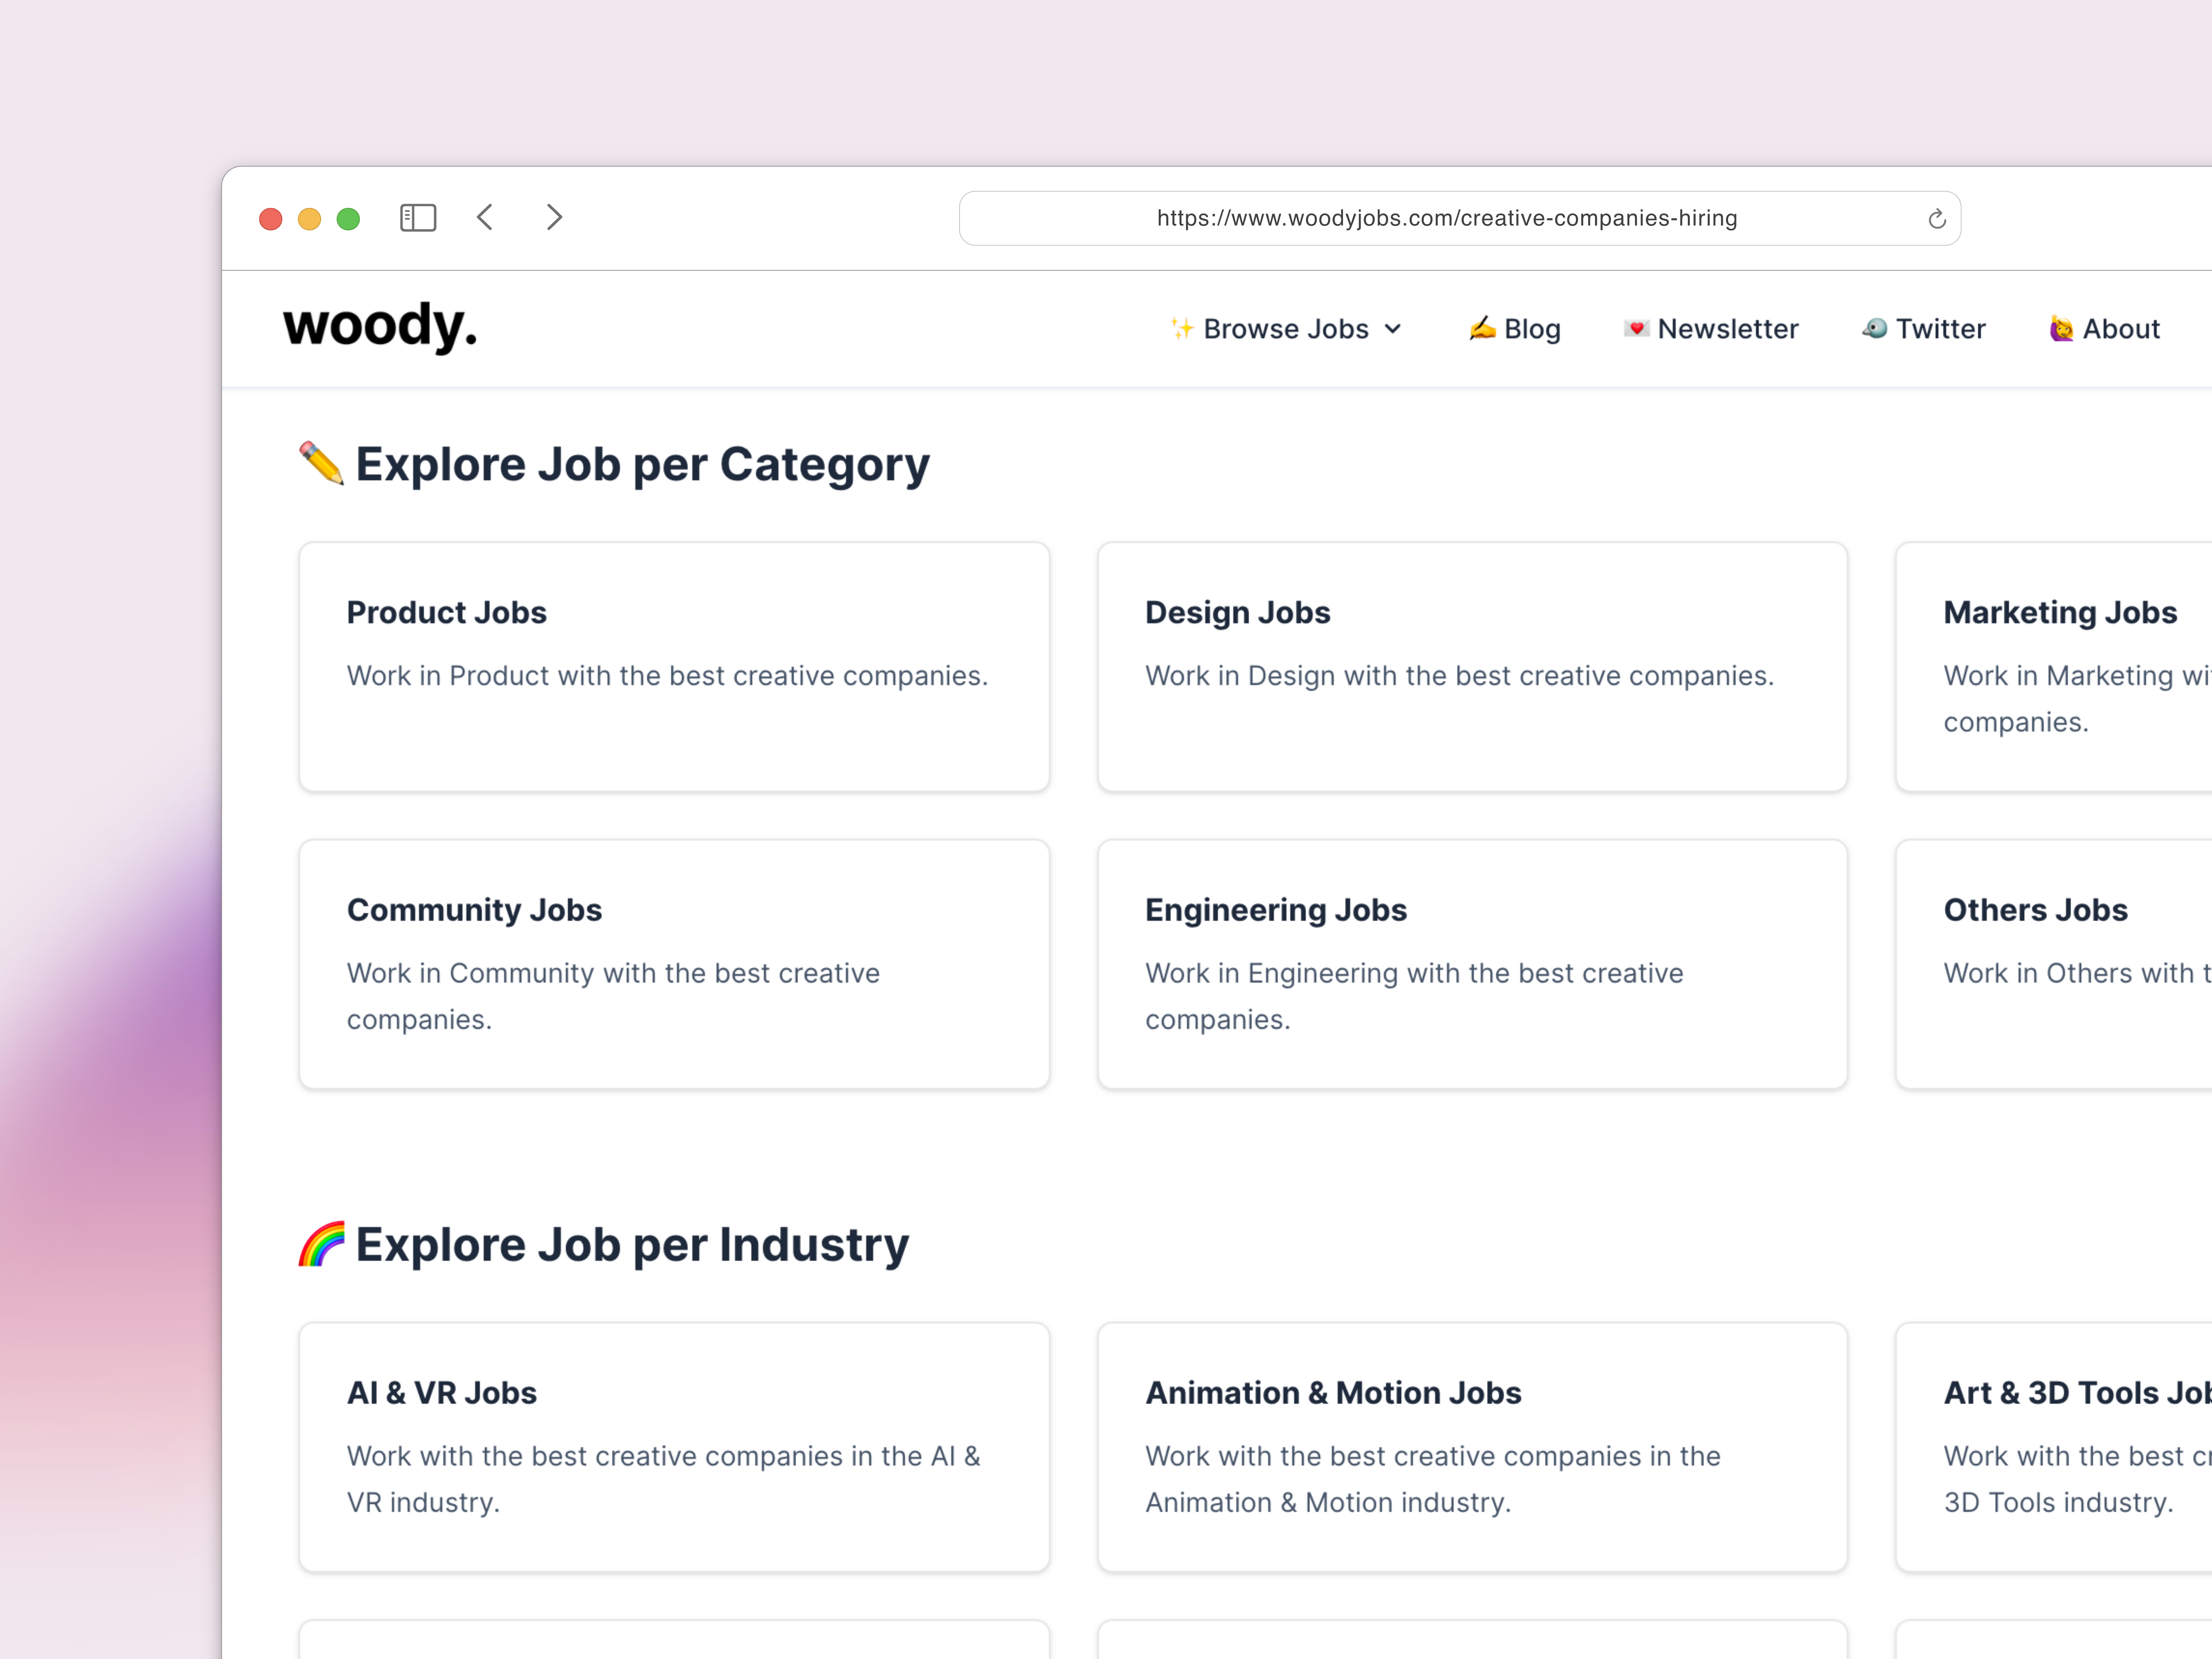
Task: Open Animation & Motion Jobs card
Action: [x=1472, y=1447]
